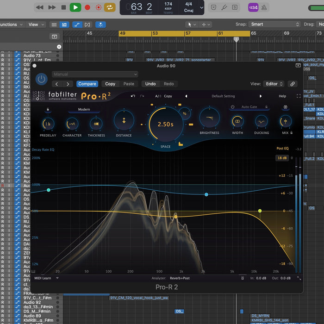This screenshot has height=324, width=324.
Task: Click the Paste button in plugin header
Action: click(129, 84)
